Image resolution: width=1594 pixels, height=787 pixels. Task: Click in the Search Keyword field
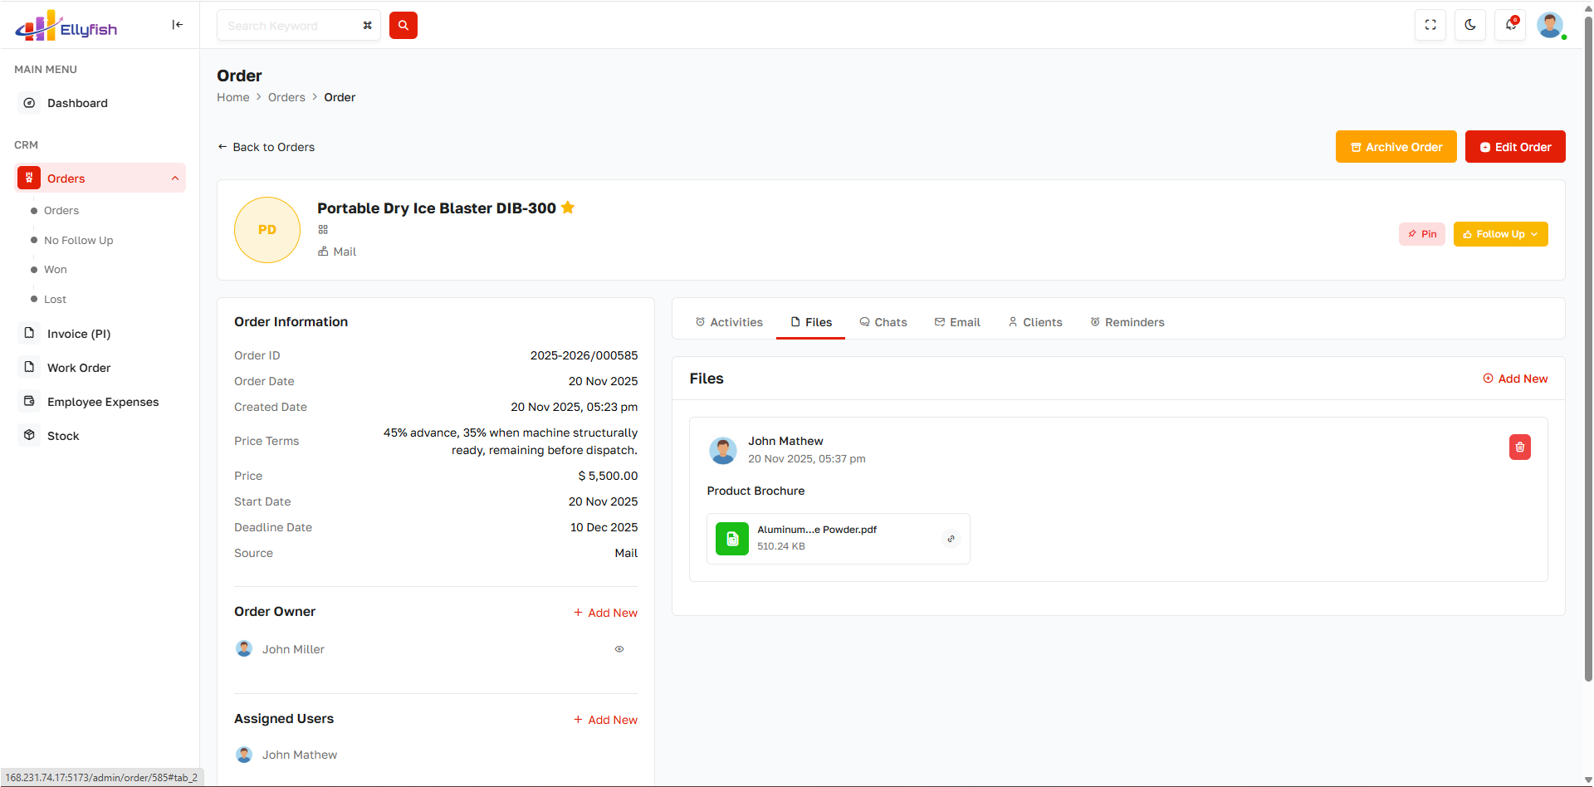pyautogui.click(x=291, y=26)
